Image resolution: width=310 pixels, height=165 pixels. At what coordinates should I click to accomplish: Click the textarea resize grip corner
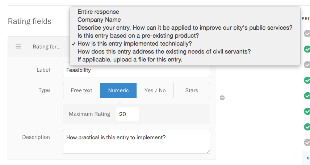[x=208, y=152]
